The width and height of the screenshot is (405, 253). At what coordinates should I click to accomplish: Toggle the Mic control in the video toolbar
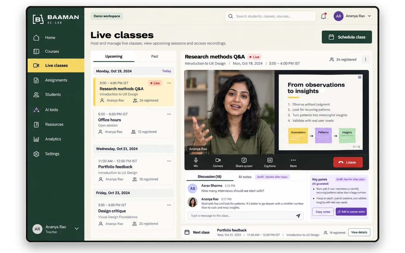click(196, 162)
